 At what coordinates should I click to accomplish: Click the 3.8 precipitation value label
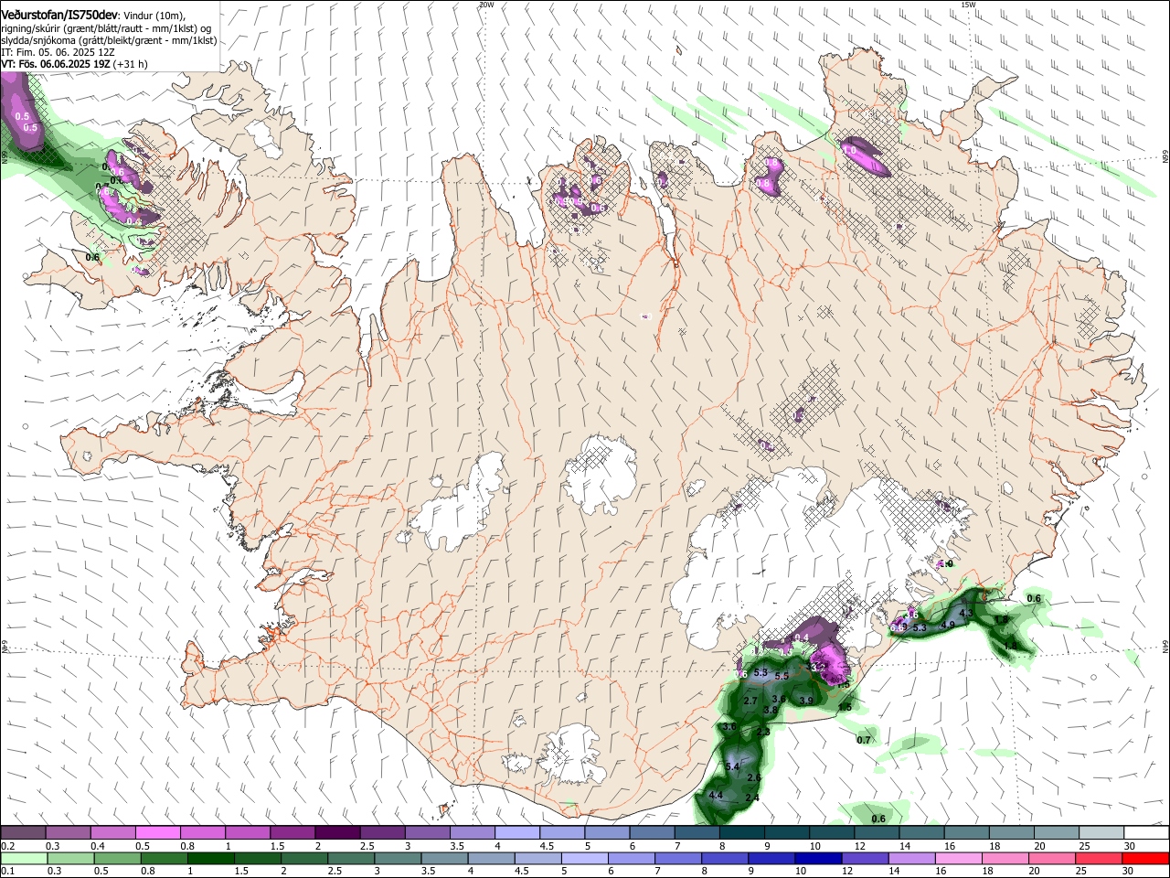coord(771,710)
